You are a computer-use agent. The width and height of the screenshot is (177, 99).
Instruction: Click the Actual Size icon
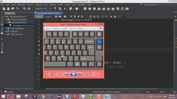(60, 74)
